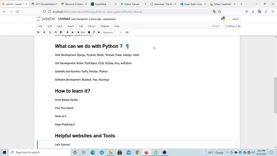Screen dimensions: 277x156
Task: Click the Python 3 kernel status circle
Action: coord(239,26)
